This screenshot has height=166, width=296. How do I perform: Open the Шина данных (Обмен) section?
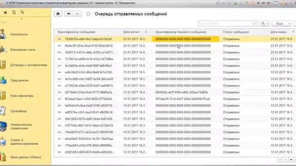click(x=26, y=157)
